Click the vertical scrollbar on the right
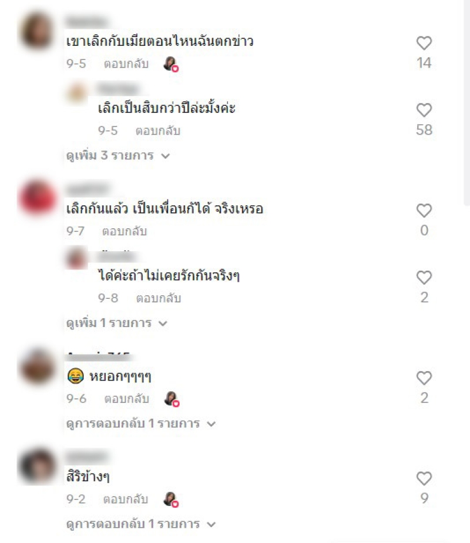The width and height of the screenshot is (470, 543). point(466,104)
